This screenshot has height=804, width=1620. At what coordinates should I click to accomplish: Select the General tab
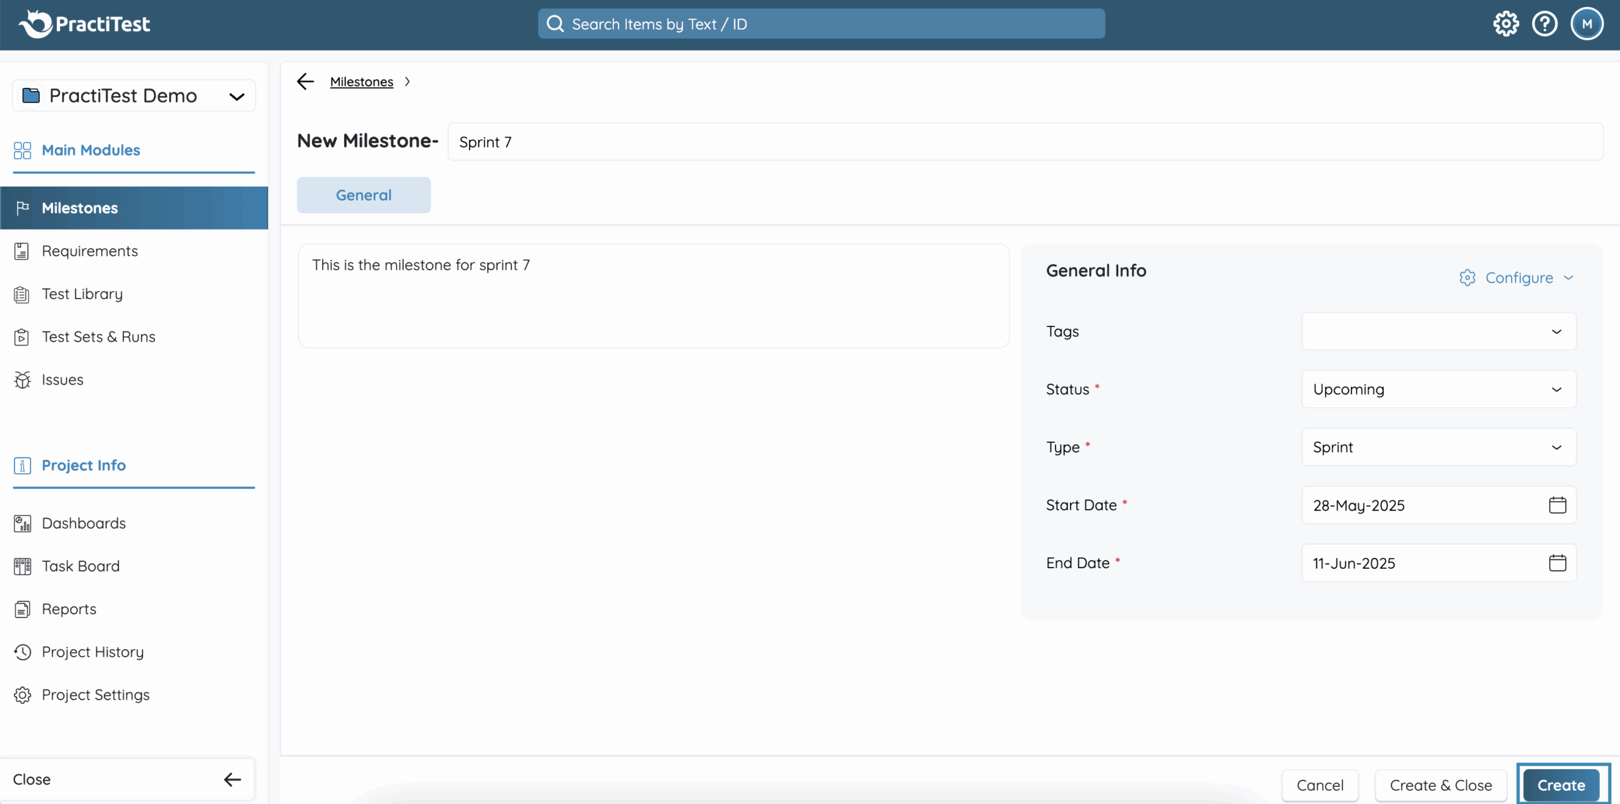tap(363, 195)
